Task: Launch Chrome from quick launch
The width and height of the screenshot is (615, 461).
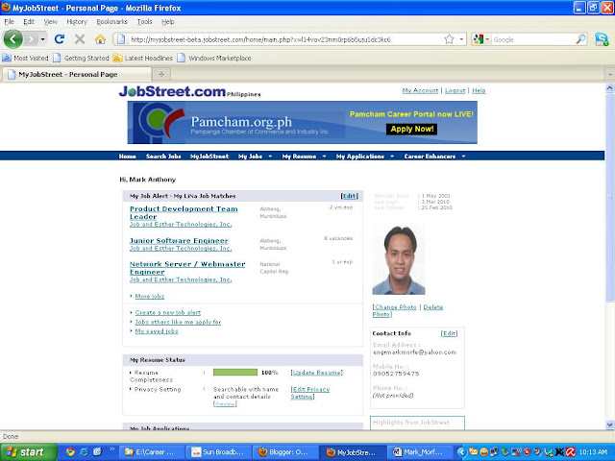Action: (x=70, y=452)
